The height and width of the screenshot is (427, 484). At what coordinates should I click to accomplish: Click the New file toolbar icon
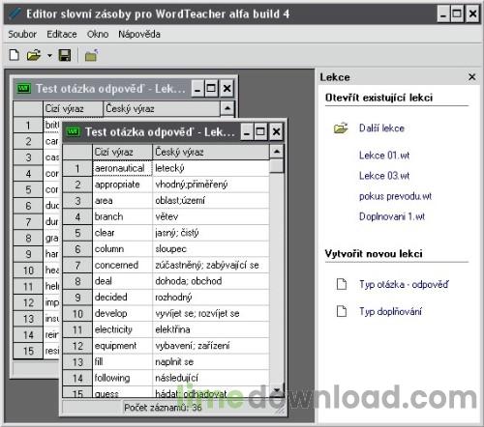(x=15, y=55)
